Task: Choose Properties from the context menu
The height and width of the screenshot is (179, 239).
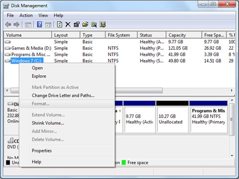Action: point(67,151)
